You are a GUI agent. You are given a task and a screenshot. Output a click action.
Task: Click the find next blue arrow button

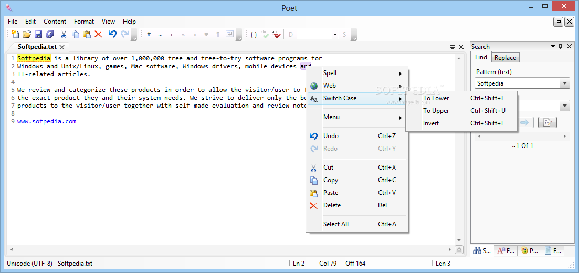524,122
